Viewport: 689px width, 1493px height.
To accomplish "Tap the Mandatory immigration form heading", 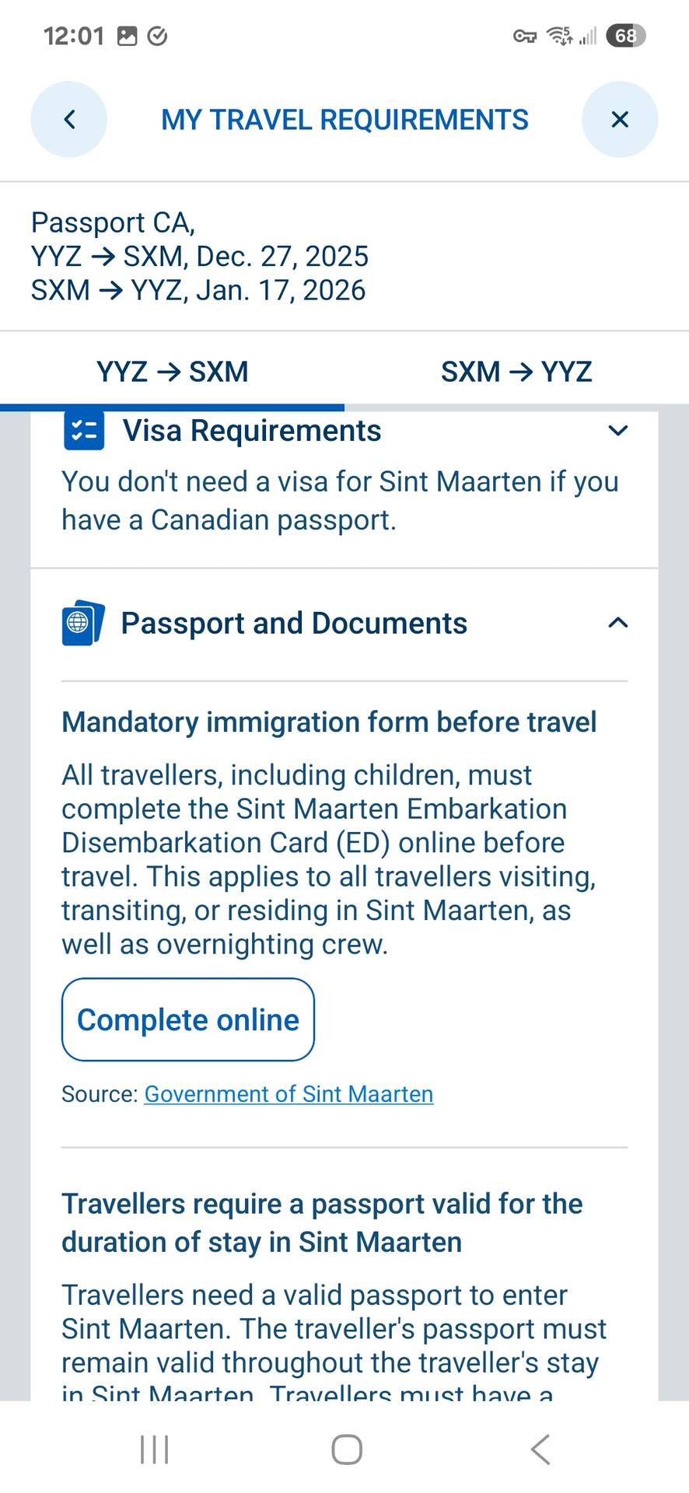I will (x=329, y=722).
